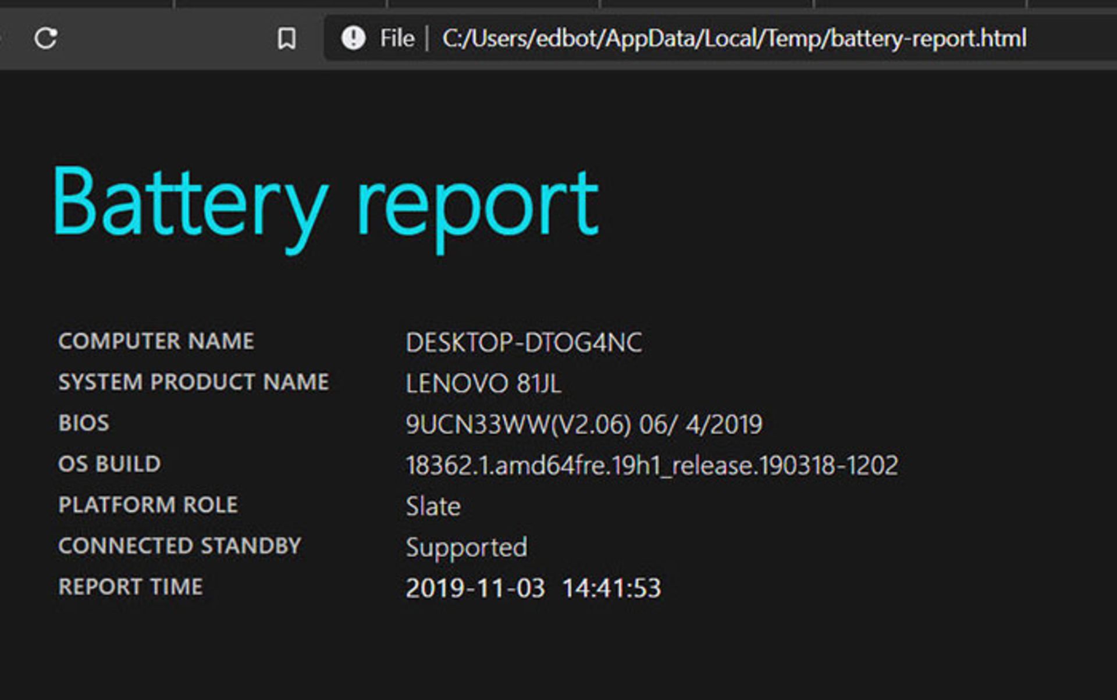The image size is (1117, 700).
Task: Click the REPORT TIME label
Action: [x=130, y=587]
